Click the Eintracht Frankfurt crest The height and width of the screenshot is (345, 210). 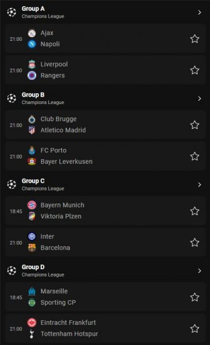32,323
